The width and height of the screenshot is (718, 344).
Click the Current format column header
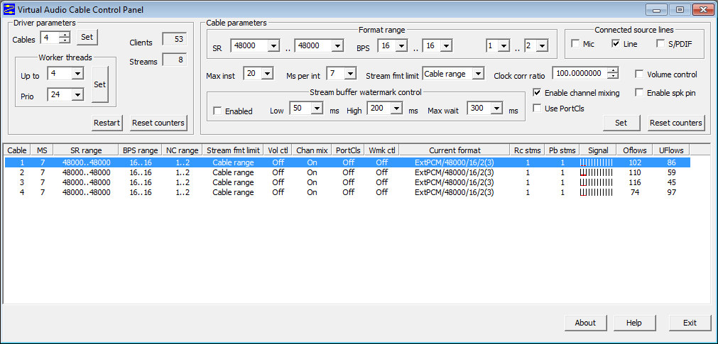pyautogui.click(x=455, y=150)
